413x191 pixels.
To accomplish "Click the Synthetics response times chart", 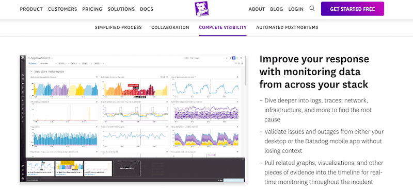I will pyautogui.click(x=206, y=113).
